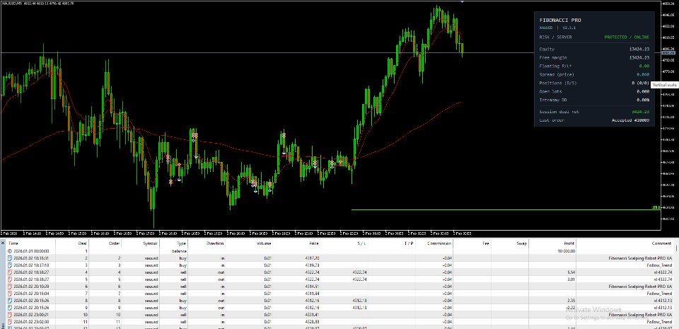The height and width of the screenshot is (329, 679).
Task: Click the Volume column header
Action: pyautogui.click(x=264, y=243)
